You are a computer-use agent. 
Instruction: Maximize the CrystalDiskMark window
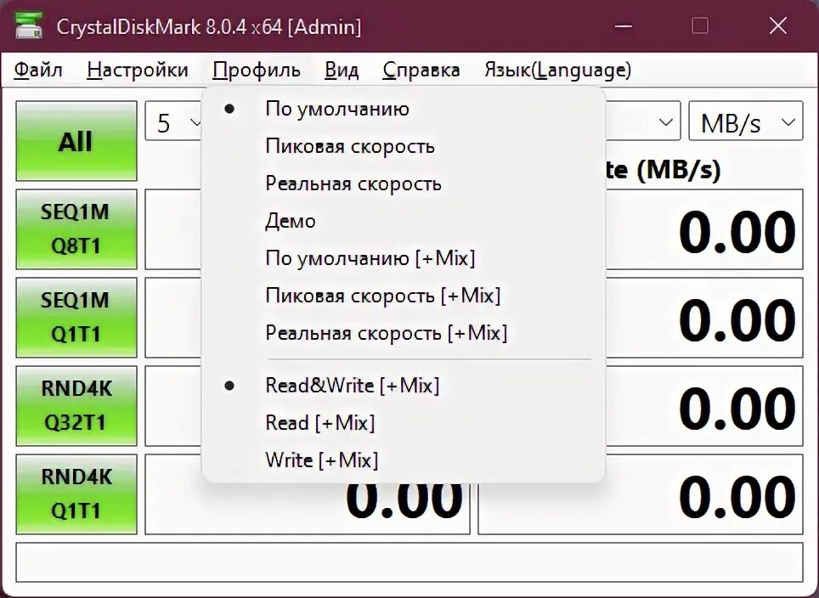tap(699, 25)
